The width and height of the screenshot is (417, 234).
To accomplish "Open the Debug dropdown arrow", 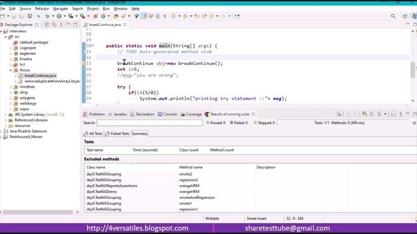I will click(53, 16).
